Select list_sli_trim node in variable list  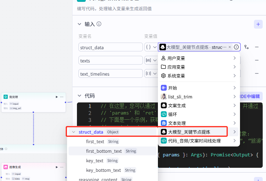[199, 97]
